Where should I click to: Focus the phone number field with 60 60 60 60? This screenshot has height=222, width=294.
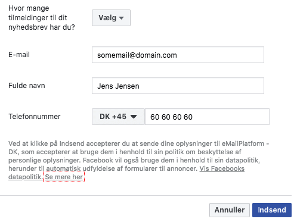(x=207, y=117)
